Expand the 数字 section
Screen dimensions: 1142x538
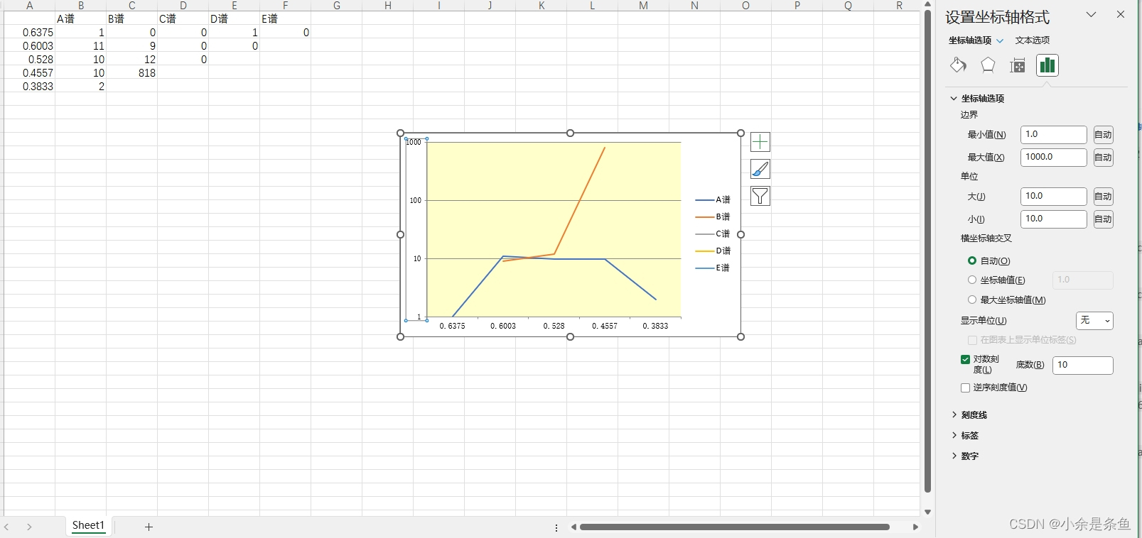(x=954, y=456)
